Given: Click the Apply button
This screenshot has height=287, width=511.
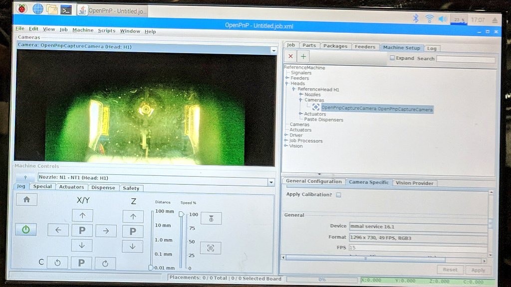Looking at the screenshot, I should point(478,270).
